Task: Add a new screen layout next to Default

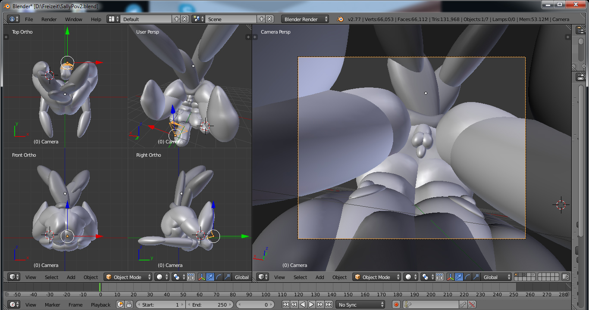Action: click(x=176, y=19)
